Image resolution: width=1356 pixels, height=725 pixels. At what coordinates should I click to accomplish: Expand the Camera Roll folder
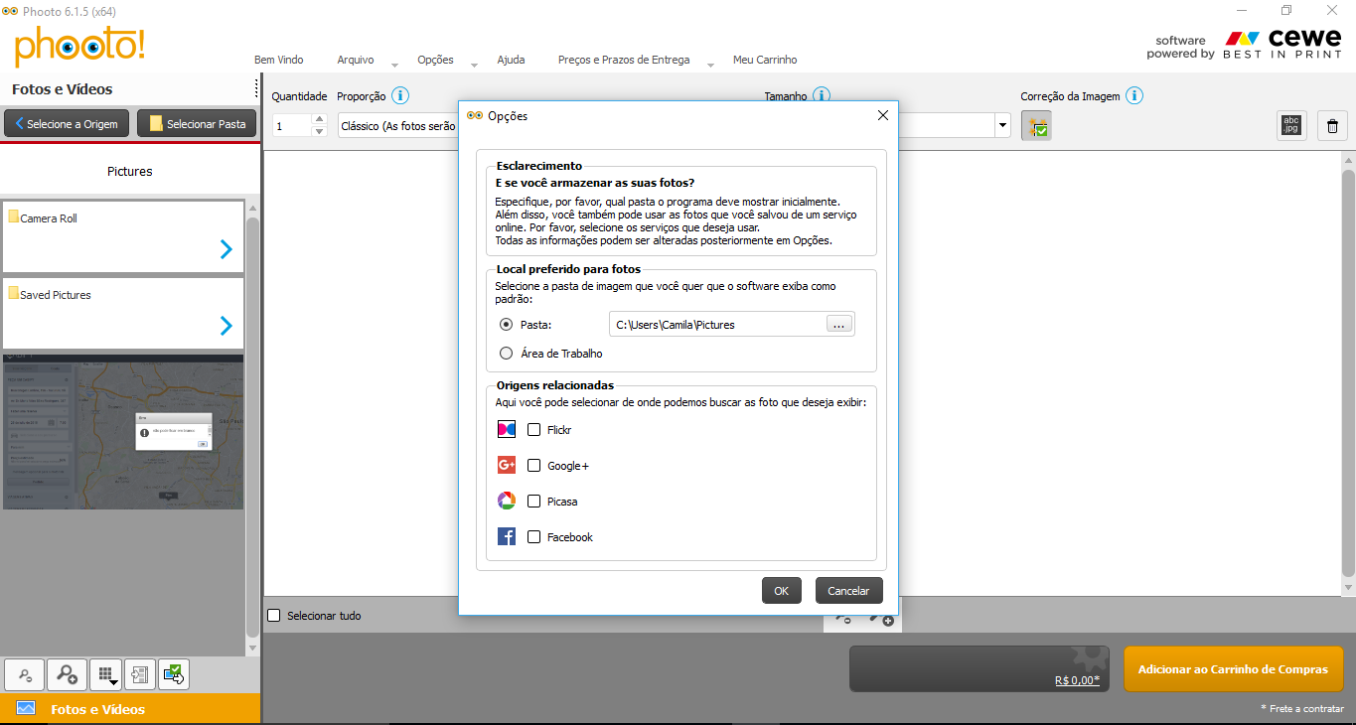coord(226,249)
